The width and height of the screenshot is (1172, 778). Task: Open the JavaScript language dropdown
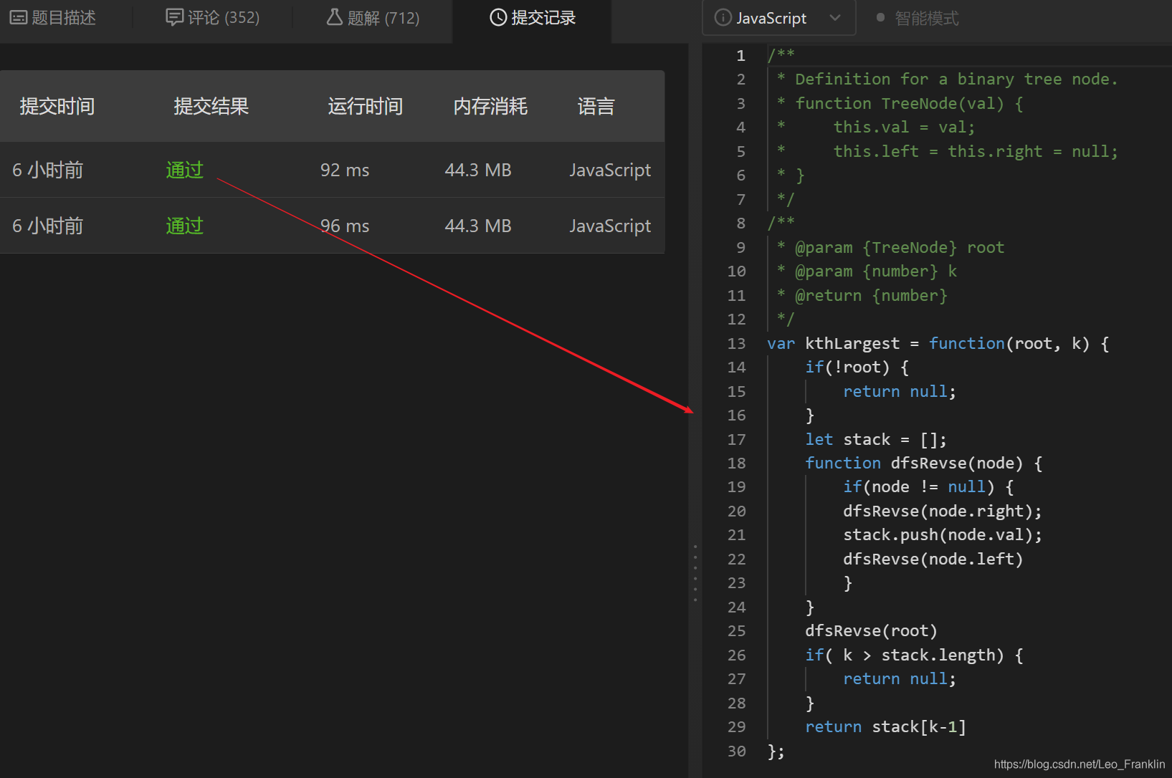[x=779, y=18]
